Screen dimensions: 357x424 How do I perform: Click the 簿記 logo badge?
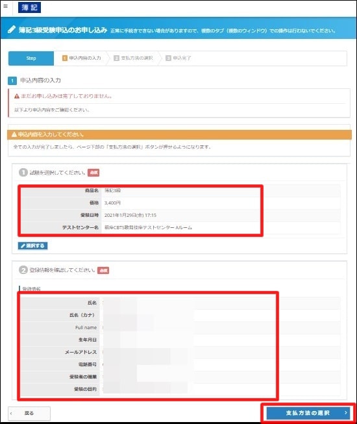[x=29, y=7]
